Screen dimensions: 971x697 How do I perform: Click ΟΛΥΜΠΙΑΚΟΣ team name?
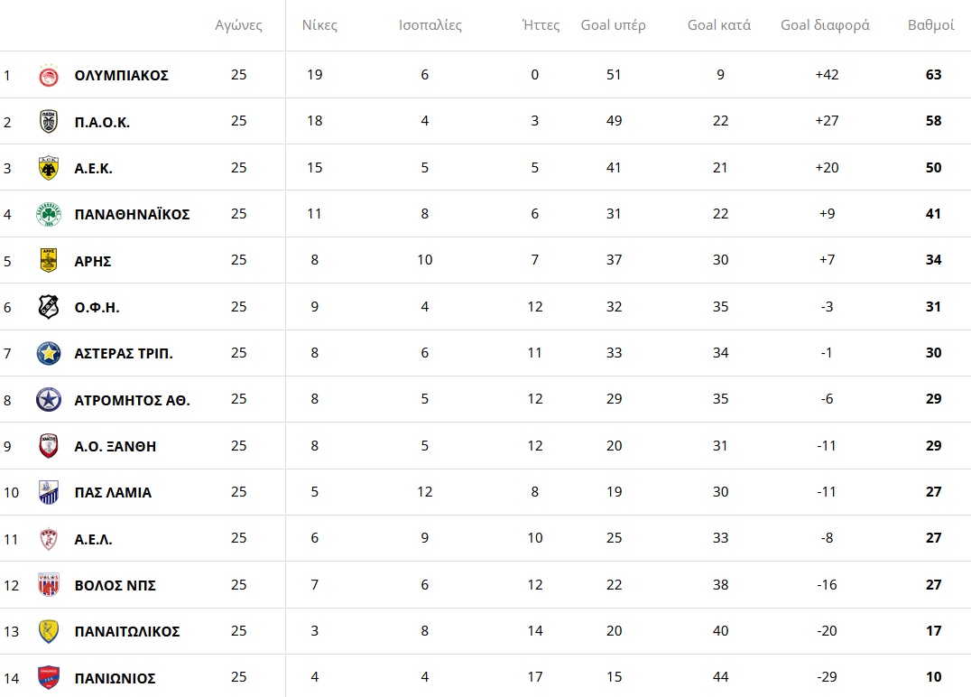coord(121,76)
